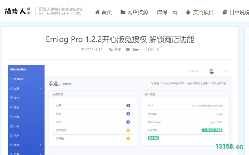Click the image icon beside 资源
The height and width of the screenshot is (155, 249).
(11, 117)
